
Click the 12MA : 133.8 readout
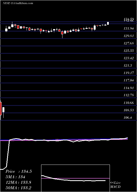point(18,182)
